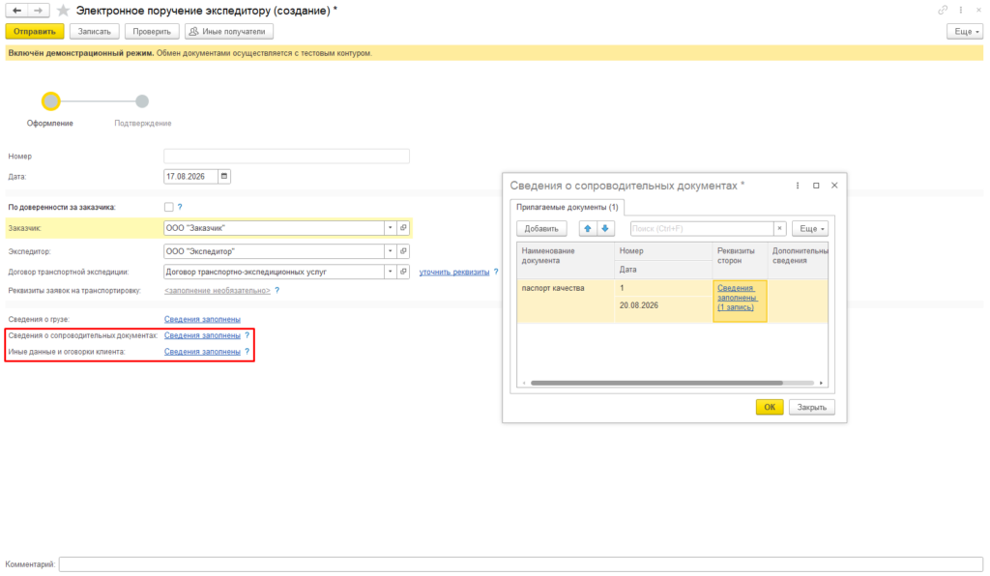This screenshot has height=576, width=990.
Task: Save the document with Записать
Action: click(x=94, y=32)
